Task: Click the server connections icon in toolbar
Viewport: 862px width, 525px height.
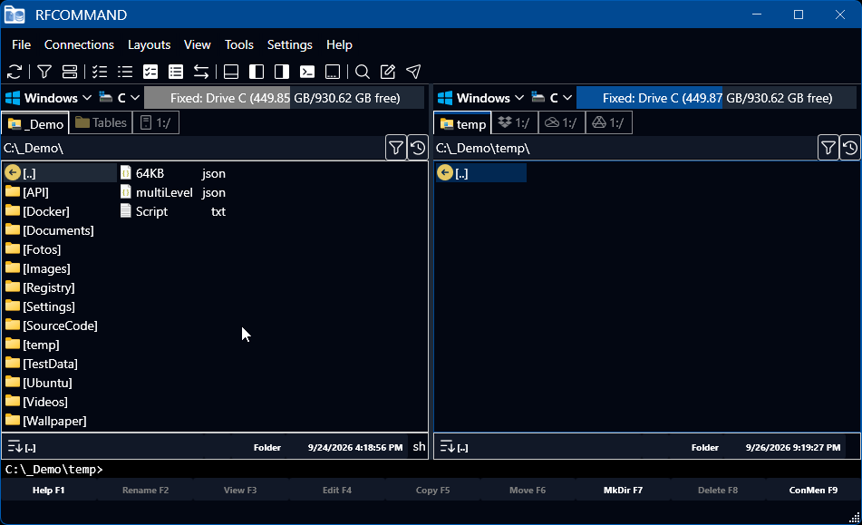Action: pos(70,72)
